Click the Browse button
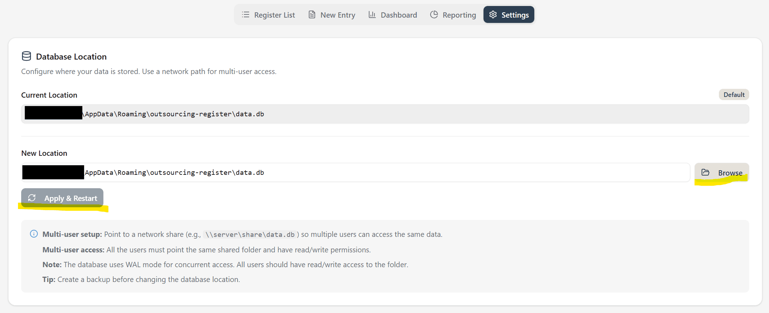The height and width of the screenshot is (313, 769). [x=722, y=172]
